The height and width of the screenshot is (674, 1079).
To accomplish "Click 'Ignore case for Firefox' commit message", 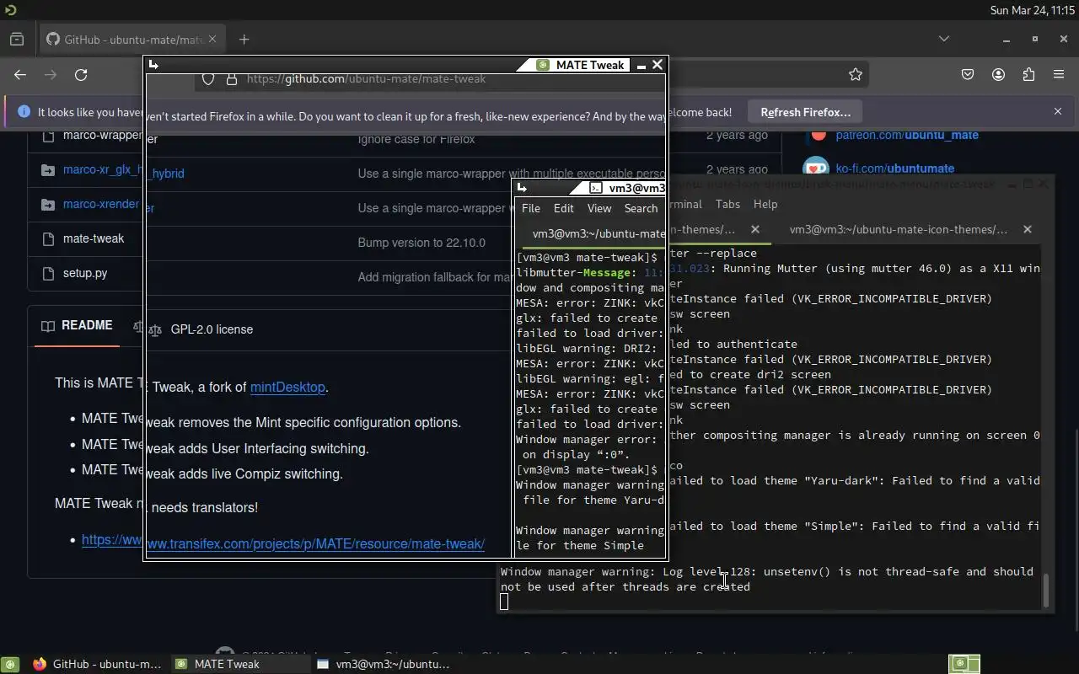I will pos(416,139).
